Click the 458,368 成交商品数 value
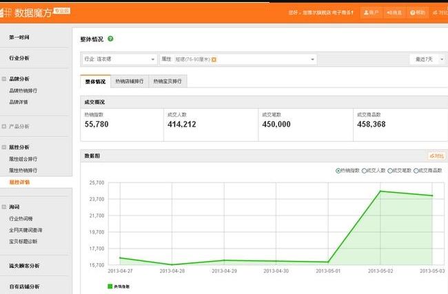448x294 pixels. click(x=371, y=124)
